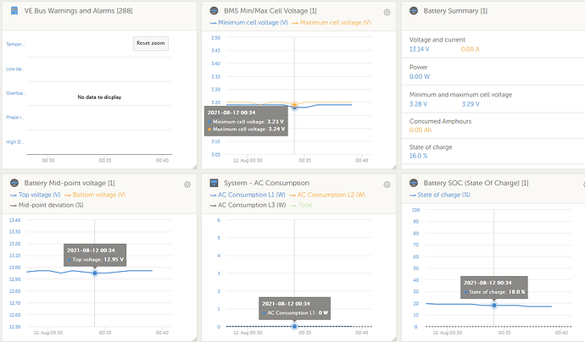The width and height of the screenshot is (585, 342).
Task: Toggle Mid-point deviation (%) legend entry
Action: [48, 205]
